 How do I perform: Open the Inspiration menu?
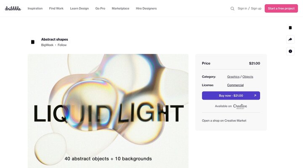35,8
